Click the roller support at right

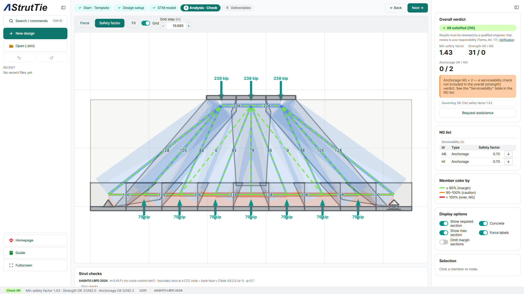(x=394, y=205)
